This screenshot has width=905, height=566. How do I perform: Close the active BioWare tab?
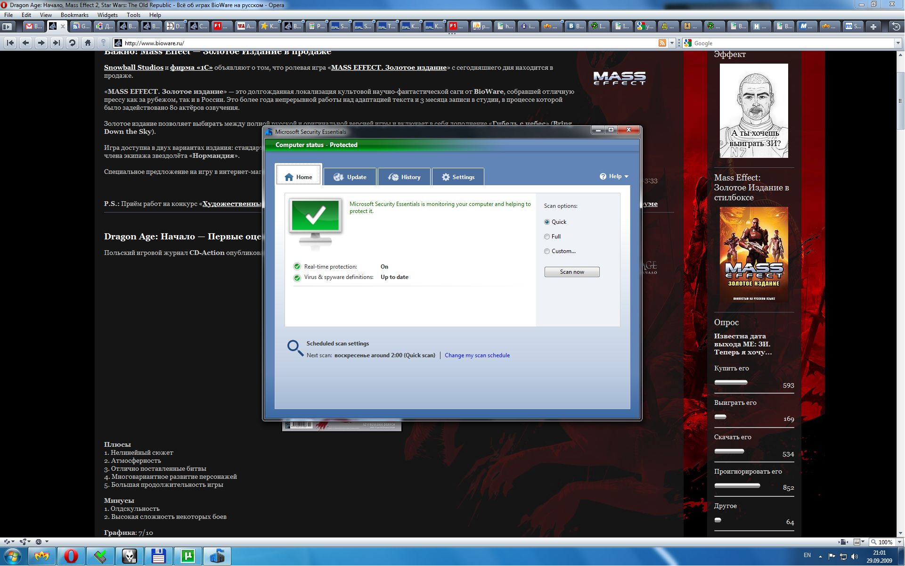pos(63,26)
